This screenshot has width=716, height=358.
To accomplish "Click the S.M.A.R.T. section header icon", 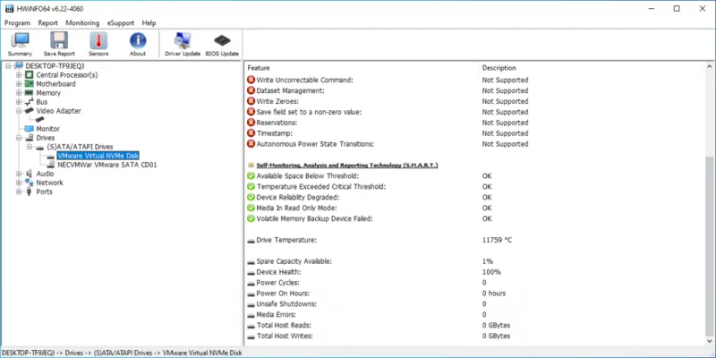I will pos(251,166).
